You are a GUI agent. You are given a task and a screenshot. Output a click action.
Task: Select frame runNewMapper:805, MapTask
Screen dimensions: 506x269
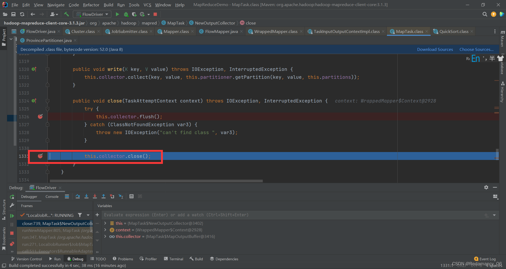pos(55,230)
